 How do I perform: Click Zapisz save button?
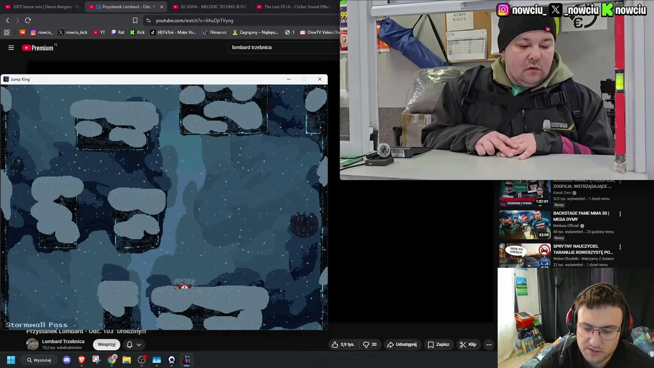(438, 344)
